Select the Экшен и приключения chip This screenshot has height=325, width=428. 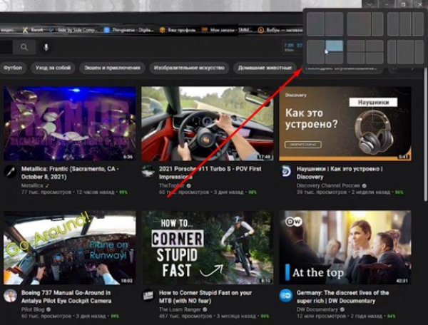(x=112, y=68)
